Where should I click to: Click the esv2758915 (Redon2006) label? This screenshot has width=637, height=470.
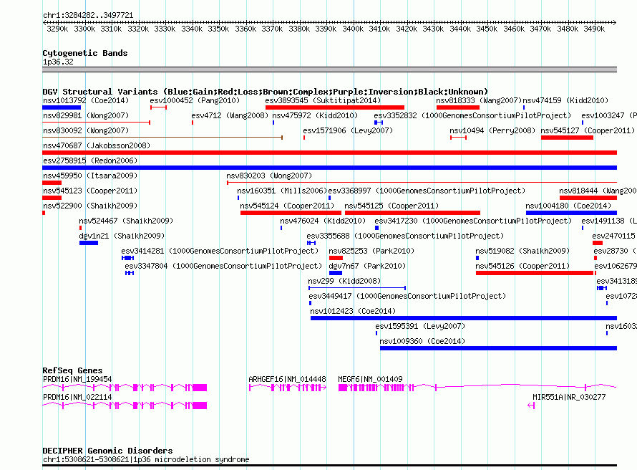[x=90, y=160]
